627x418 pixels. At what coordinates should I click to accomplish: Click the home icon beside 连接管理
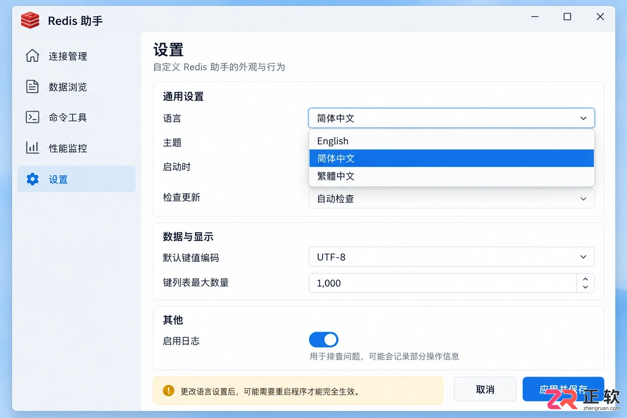[x=32, y=56]
